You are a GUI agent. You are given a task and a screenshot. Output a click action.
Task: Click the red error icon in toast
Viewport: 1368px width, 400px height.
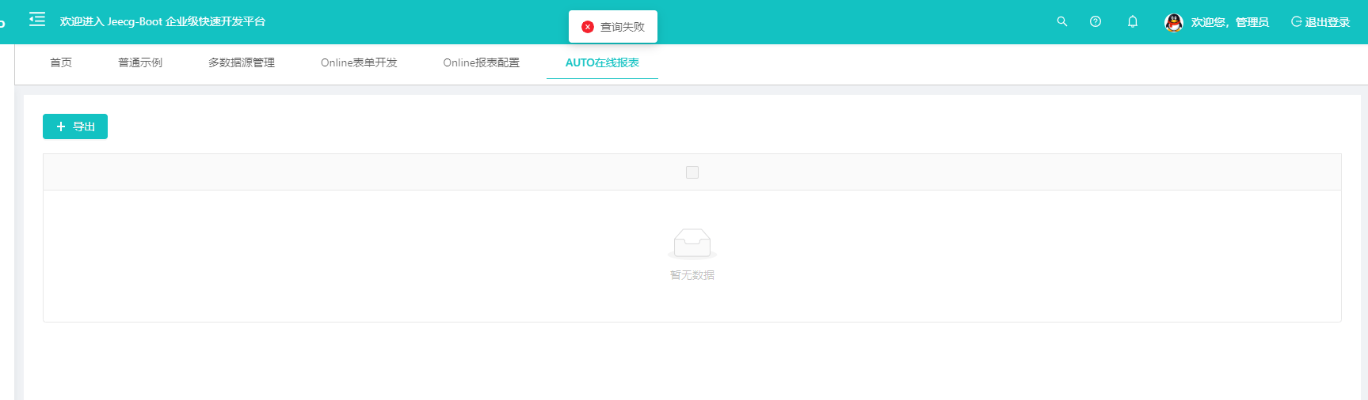587,27
